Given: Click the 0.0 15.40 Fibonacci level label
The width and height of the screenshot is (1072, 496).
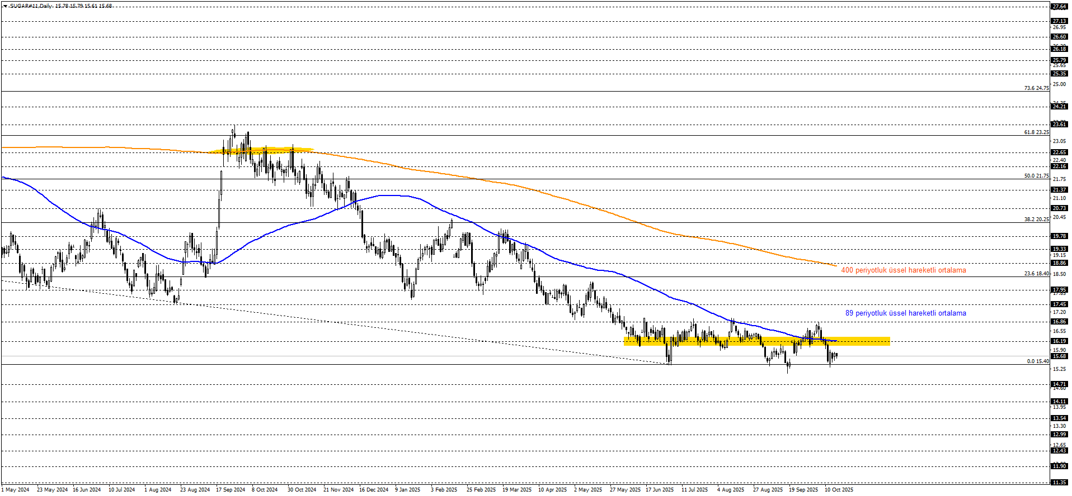Looking at the screenshot, I should point(1037,361).
